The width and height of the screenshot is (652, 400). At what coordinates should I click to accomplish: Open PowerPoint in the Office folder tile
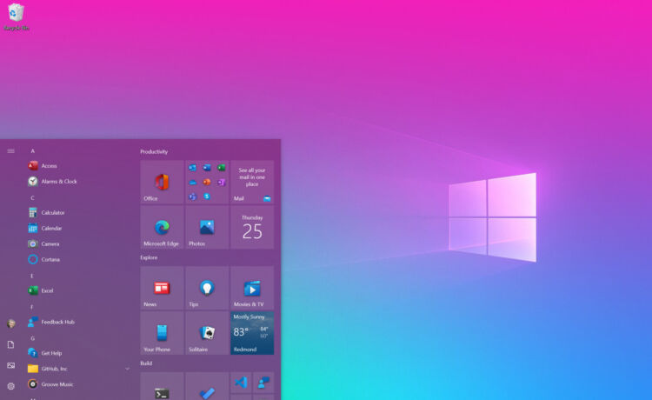[207, 182]
